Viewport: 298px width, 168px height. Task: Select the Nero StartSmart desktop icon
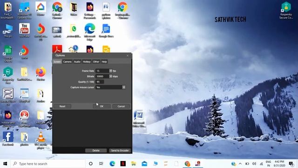[x=24, y=119]
